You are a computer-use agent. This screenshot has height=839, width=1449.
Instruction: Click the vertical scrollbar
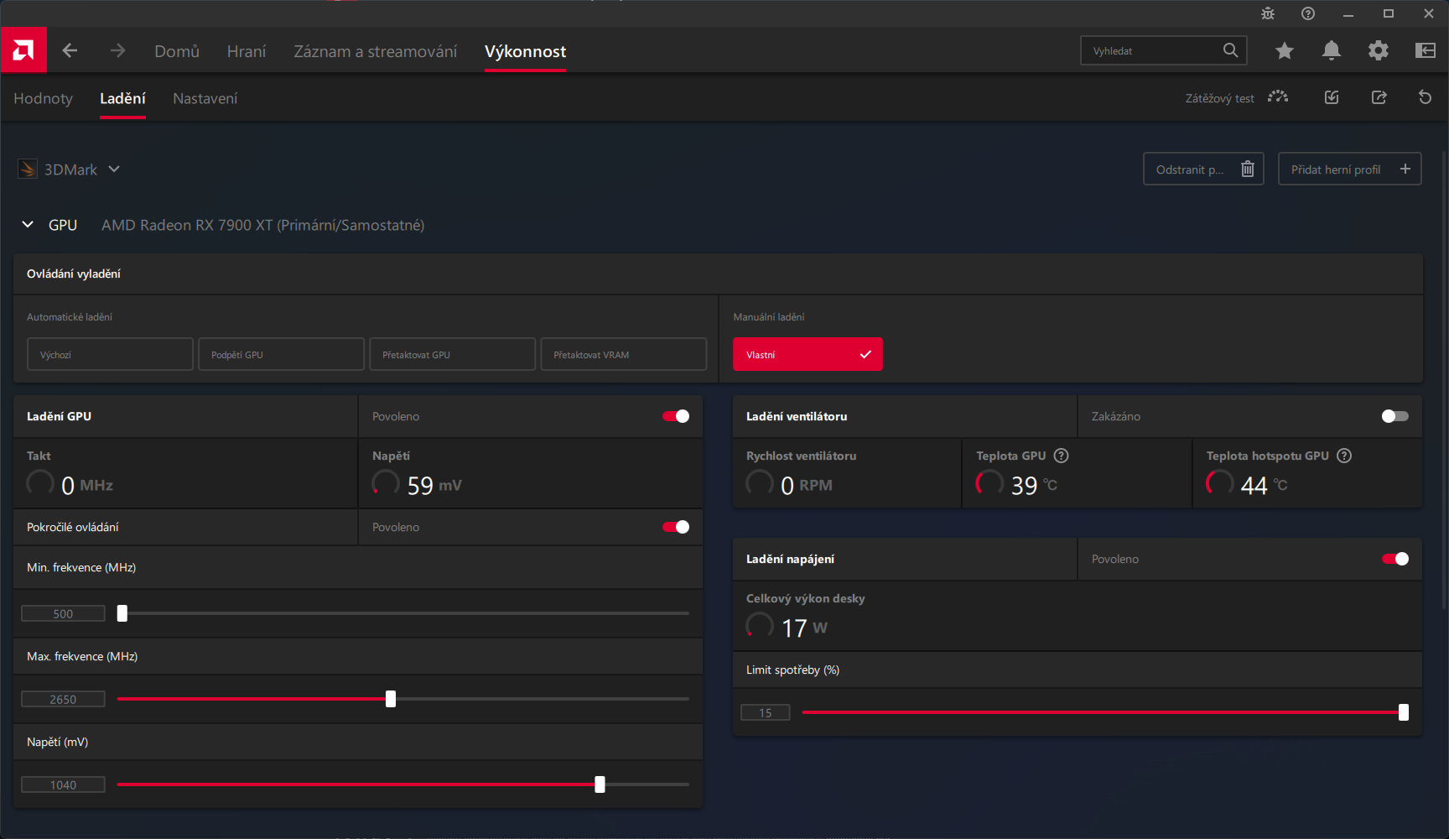[x=1443, y=379]
